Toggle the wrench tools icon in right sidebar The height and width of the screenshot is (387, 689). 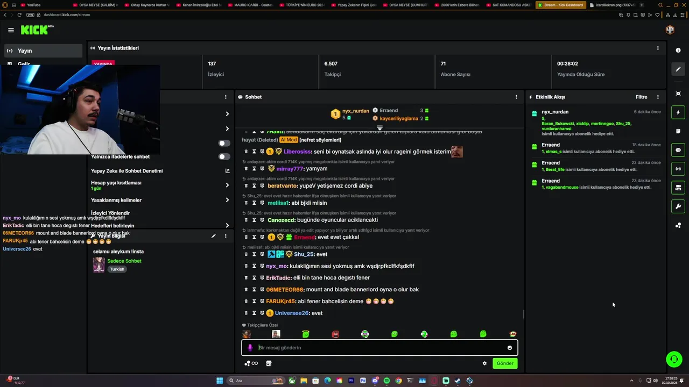click(678, 206)
